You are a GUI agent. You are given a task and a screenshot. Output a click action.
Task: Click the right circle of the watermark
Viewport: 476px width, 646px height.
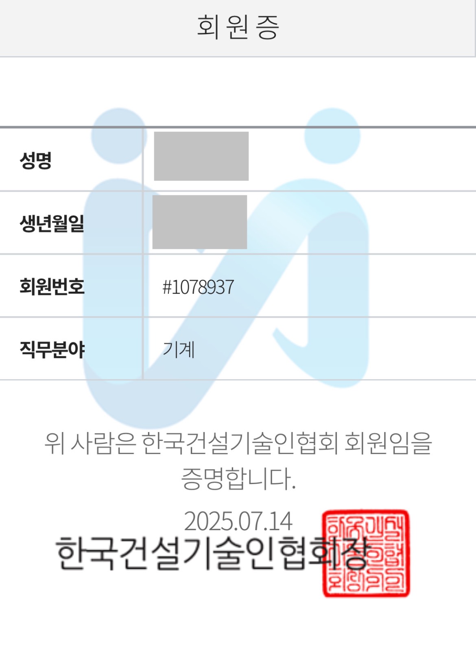pos(332,136)
